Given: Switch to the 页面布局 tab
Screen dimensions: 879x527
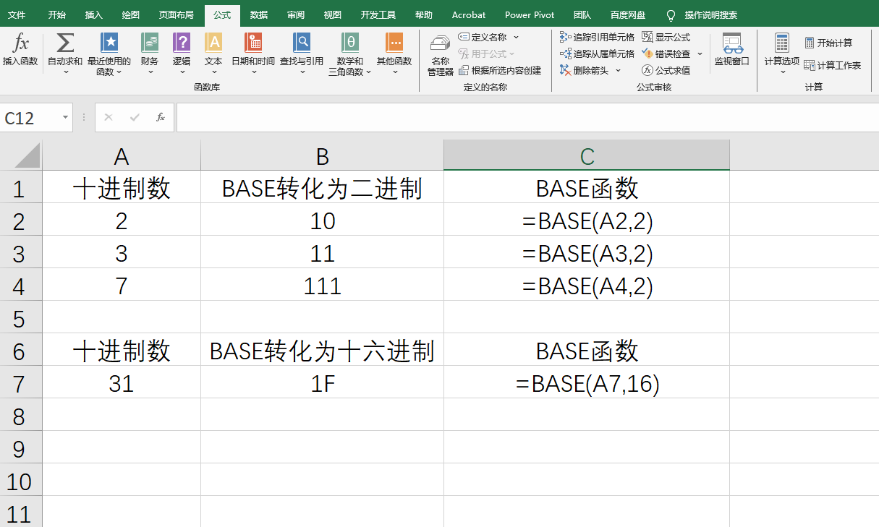Looking at the screenshot, I should tap(177, 14).
